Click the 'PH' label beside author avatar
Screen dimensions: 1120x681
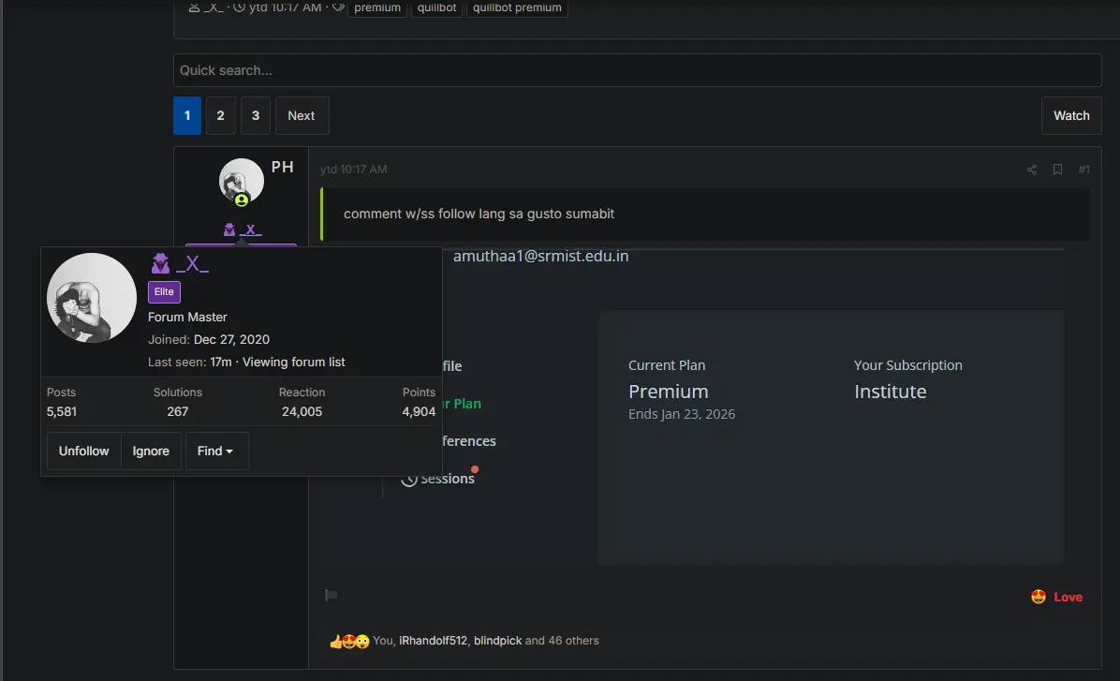pyautogui.click(x=282, y=168)
